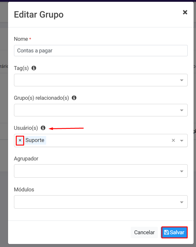
Task: Click the Nome text field
Action: coord(101,51)
